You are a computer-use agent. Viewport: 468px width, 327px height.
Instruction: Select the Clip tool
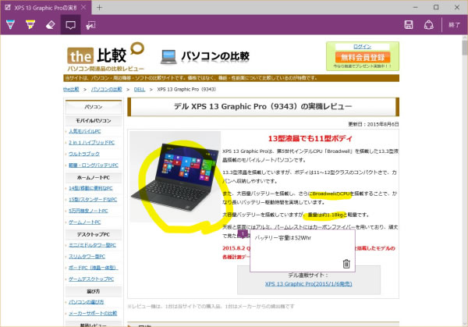click(x=90, y=25)
